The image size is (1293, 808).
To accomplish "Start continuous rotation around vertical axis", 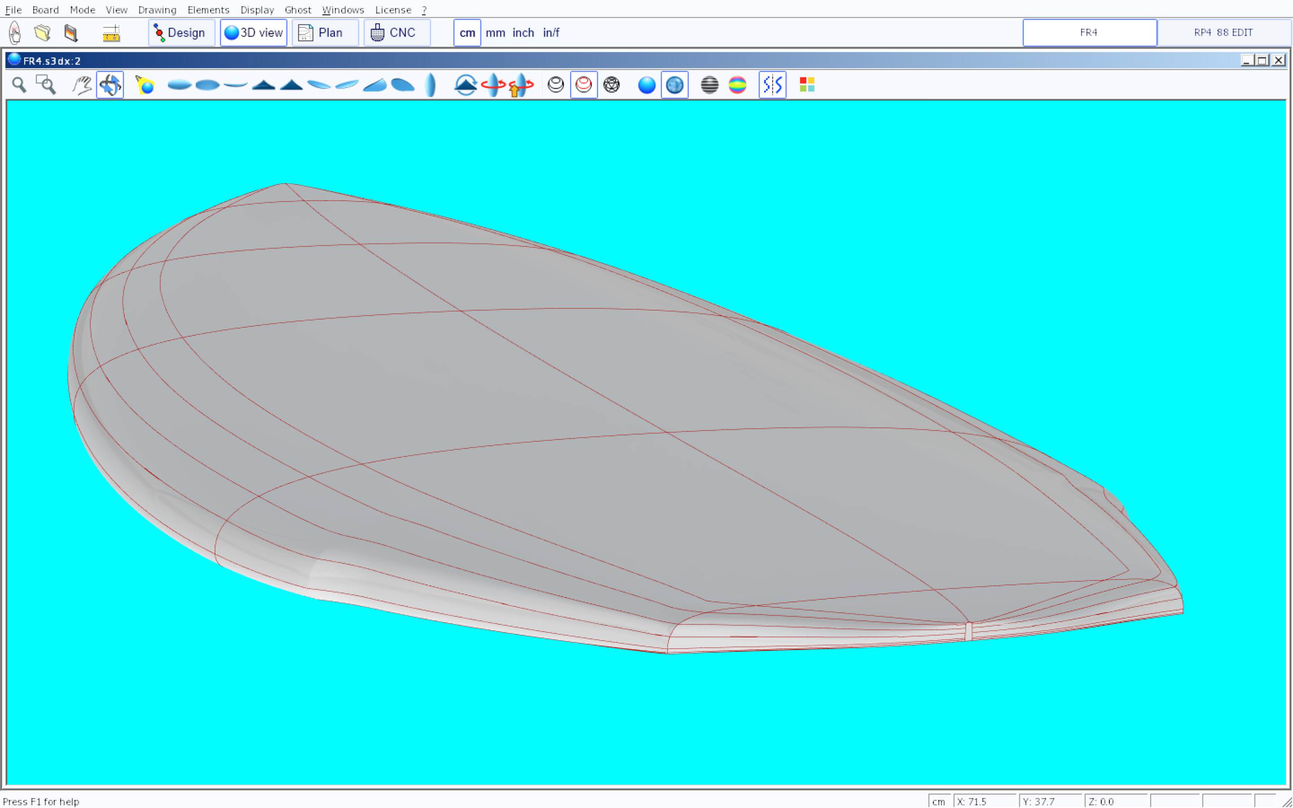I will 493,85.
